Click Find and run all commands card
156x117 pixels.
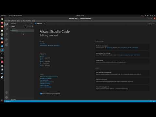pyautogui.click(x=122, y=73)
